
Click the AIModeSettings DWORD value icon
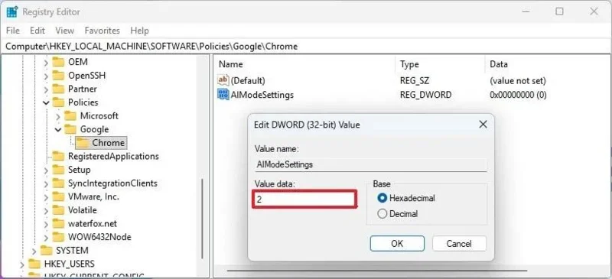(x=223, y=95)
